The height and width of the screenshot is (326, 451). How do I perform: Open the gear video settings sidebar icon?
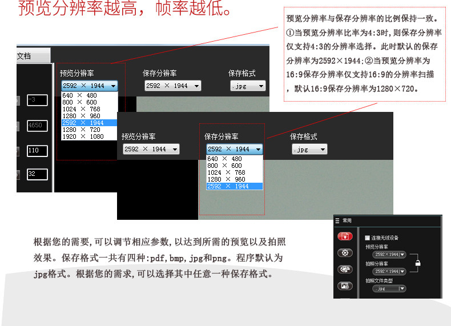point(345,253)
